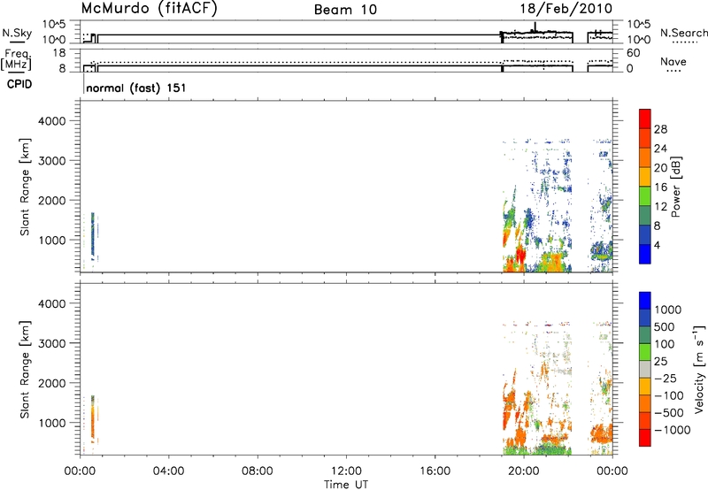The image size is (708, 490).
Task: Pick the orange swatch between -100 and -500 velocity
Action: click(x=645, y=403)
